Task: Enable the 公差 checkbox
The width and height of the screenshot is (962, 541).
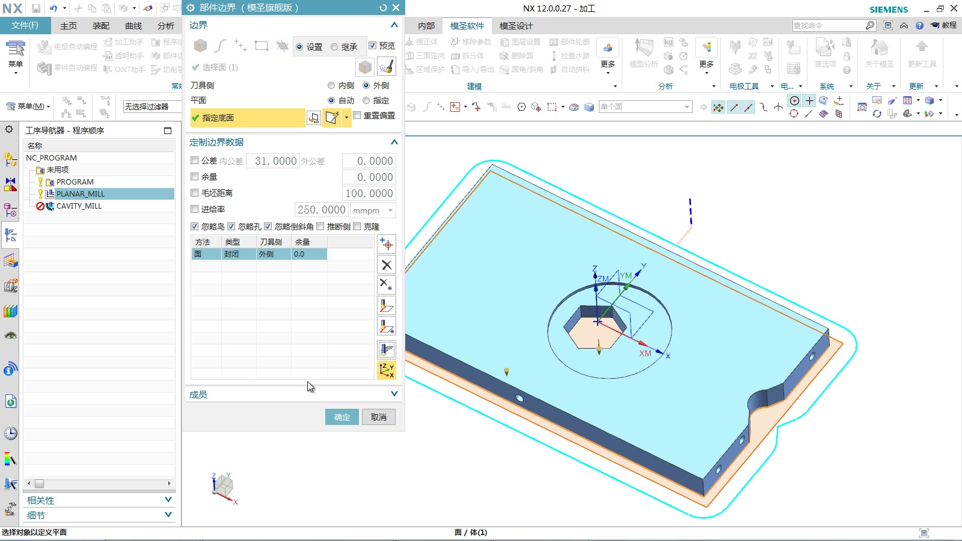Action: click(194, 160)
